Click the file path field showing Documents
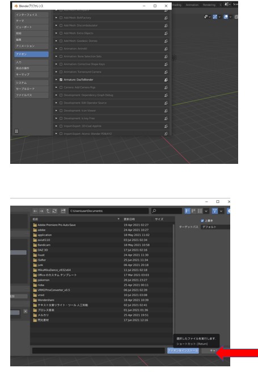258x372 pixels. (109, 211)
